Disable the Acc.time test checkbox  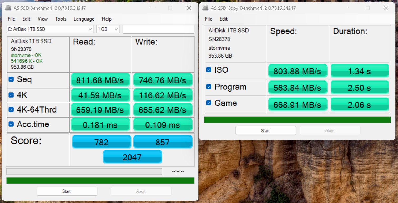11,124
